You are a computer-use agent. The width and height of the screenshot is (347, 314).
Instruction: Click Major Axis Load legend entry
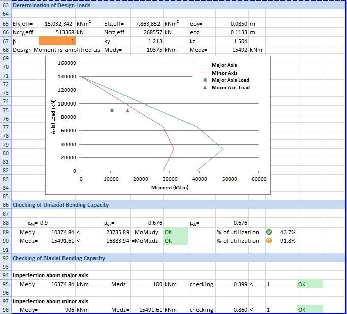[226, 80]
